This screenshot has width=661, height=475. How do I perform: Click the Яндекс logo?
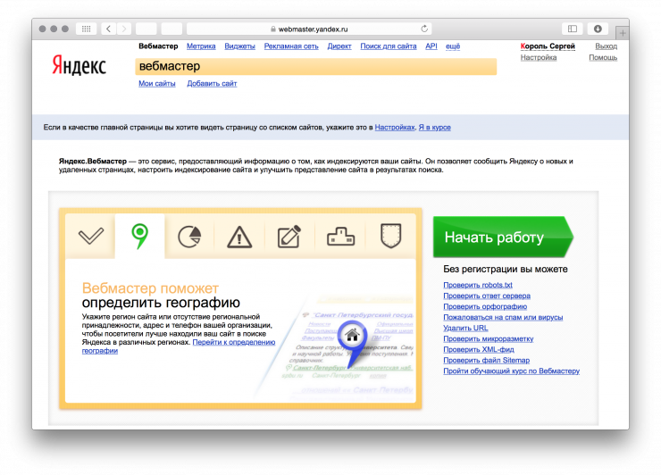click(79, 65)
